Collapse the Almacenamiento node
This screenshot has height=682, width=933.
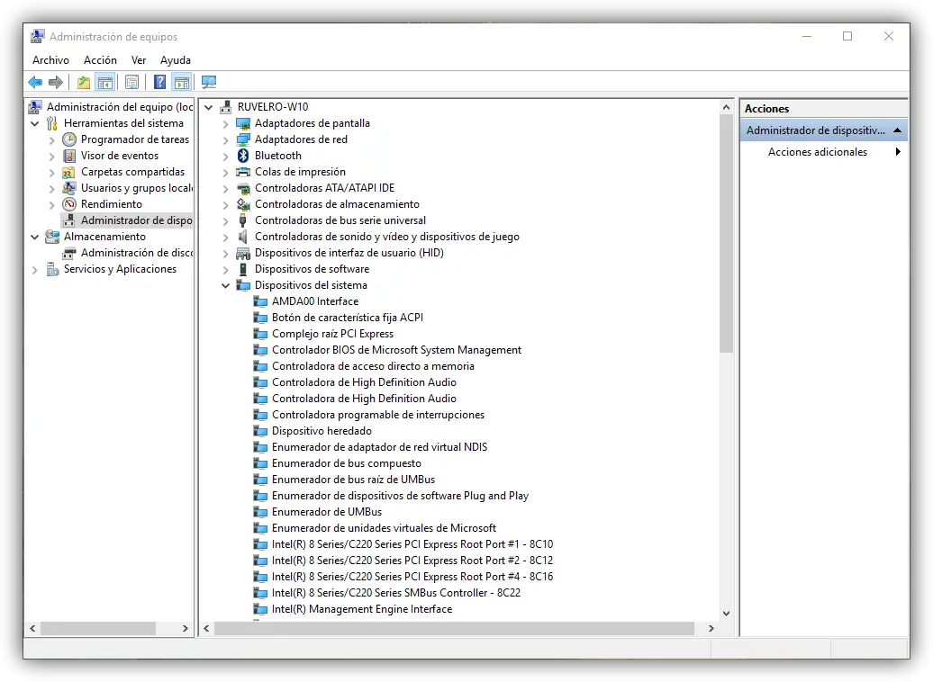(35, 237)
